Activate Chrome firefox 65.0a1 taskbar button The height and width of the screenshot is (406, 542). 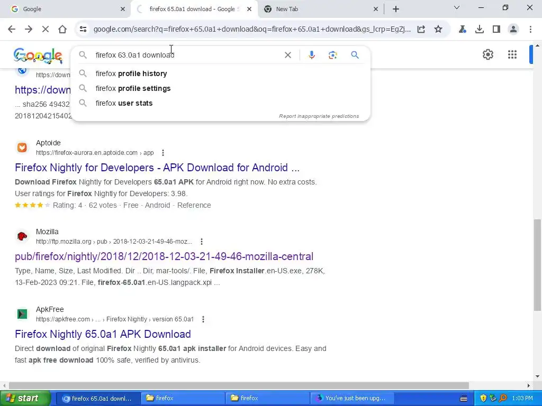click(x=98, y=398)
